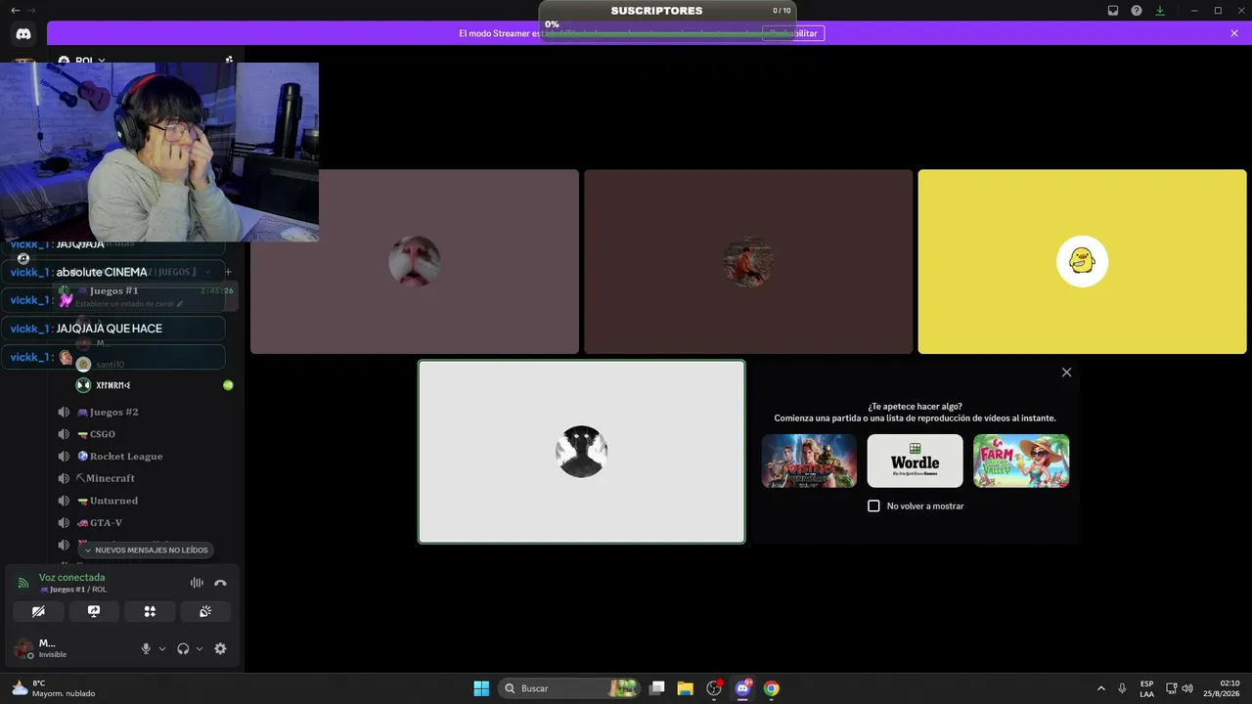Disable Streamer mode from the banner button
Viewport: 1252px width, 704px height.
(x=793, y=33)
